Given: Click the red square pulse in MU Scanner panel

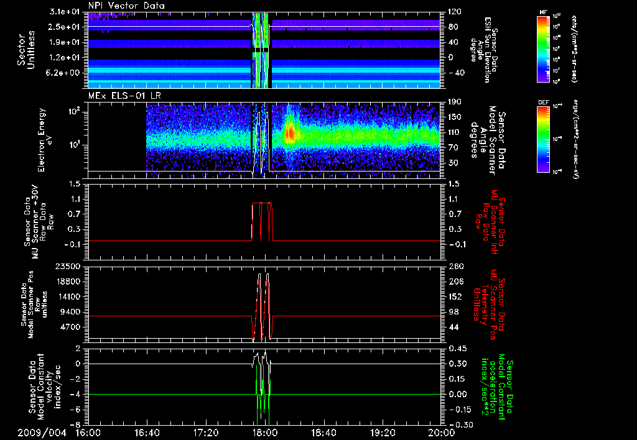Looking at the screenshot, I should point(263,221).
